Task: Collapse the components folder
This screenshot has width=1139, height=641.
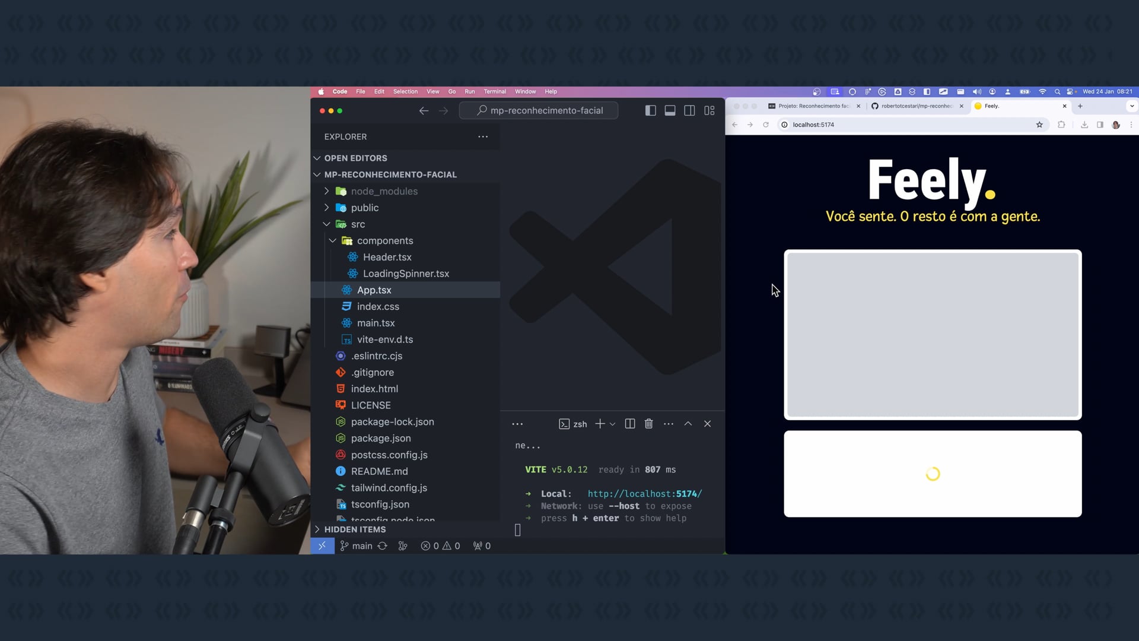Action: [x=384, y=240]
